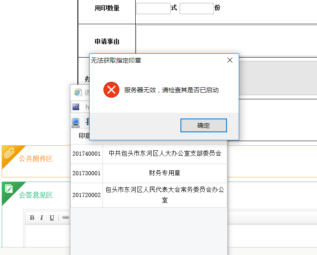Close the 无法获取指定印章 dialog

(230, 60)
